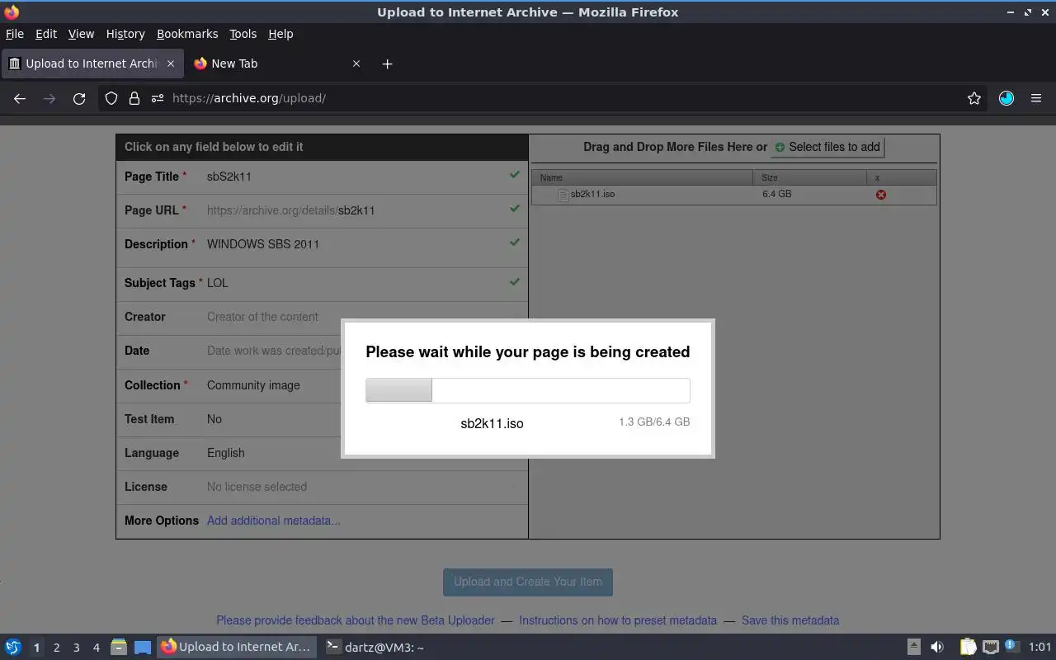The width and height of the screenshot is (1056, 660).
Task: Open the View menu
Action: [81, 34]
